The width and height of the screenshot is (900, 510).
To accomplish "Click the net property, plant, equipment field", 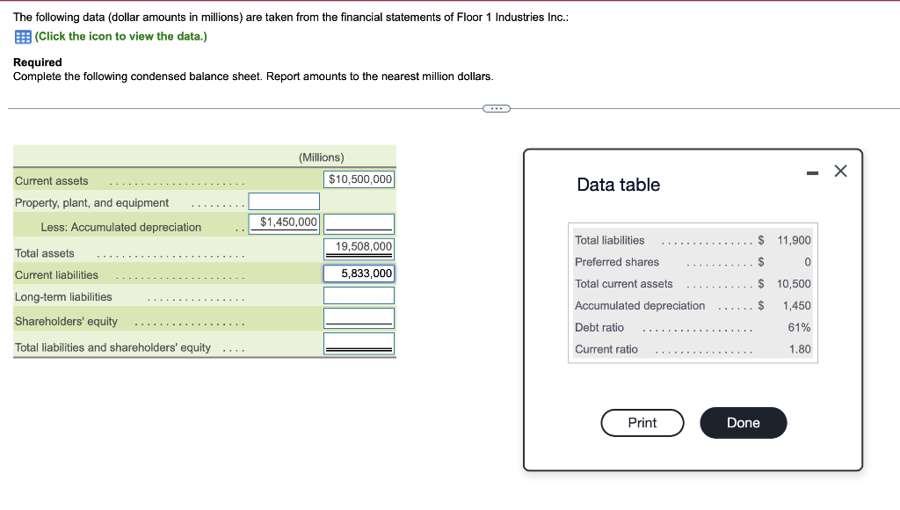I will click(x=359, y=223).
